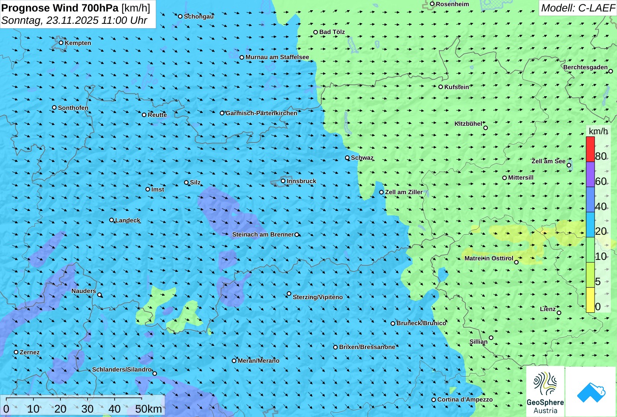Click the Zernez location marker
The width and height of the screenshot is (617, 417).
(16, 352)
